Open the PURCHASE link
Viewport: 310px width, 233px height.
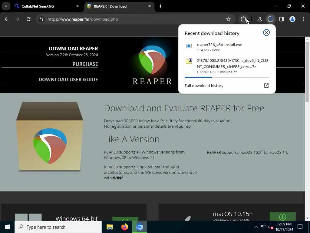[85, 64]
